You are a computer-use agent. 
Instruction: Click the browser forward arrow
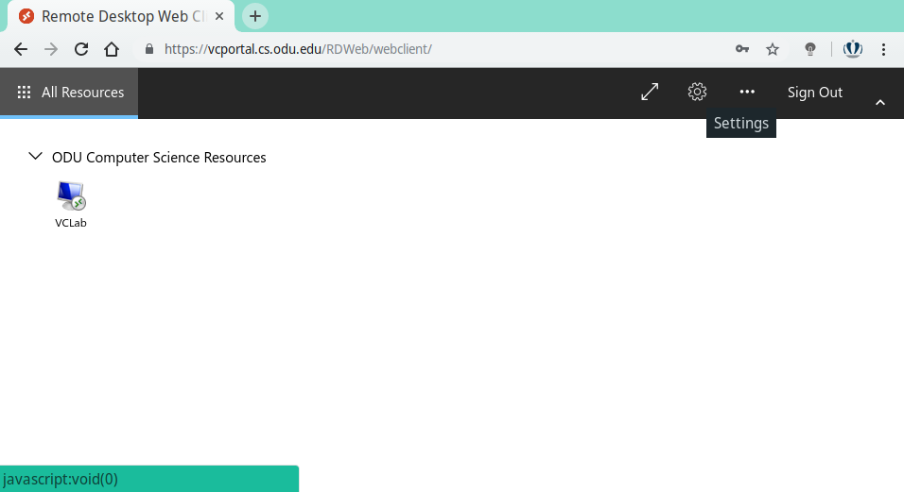(51, 49)
